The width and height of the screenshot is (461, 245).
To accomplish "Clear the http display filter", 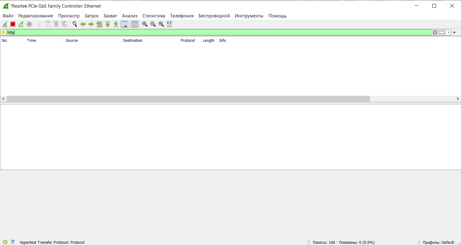I will [x=435, y=32].
